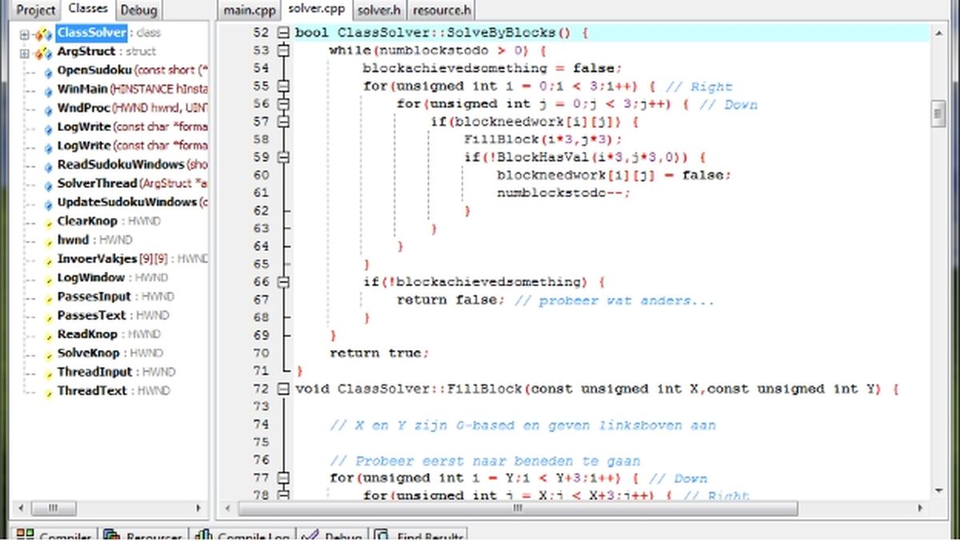Screen dimensions: 960x541
Task: Collapse the fold marker on line 55
Action: [283, 86]
